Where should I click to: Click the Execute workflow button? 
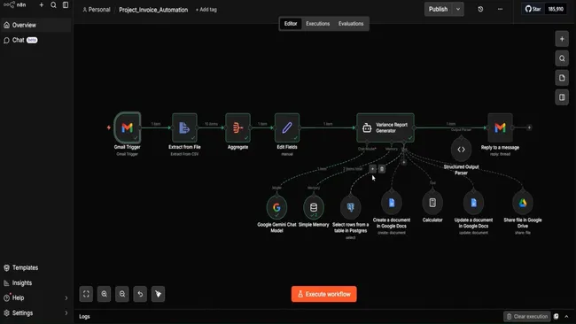click(324, 294)
